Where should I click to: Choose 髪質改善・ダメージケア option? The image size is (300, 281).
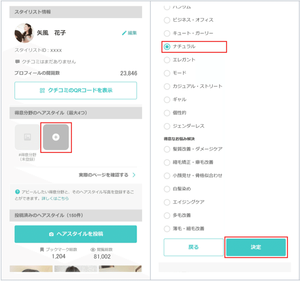point(167,149)
